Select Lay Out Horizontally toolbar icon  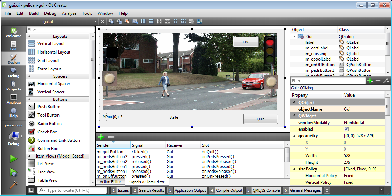(x=143, y=21)
